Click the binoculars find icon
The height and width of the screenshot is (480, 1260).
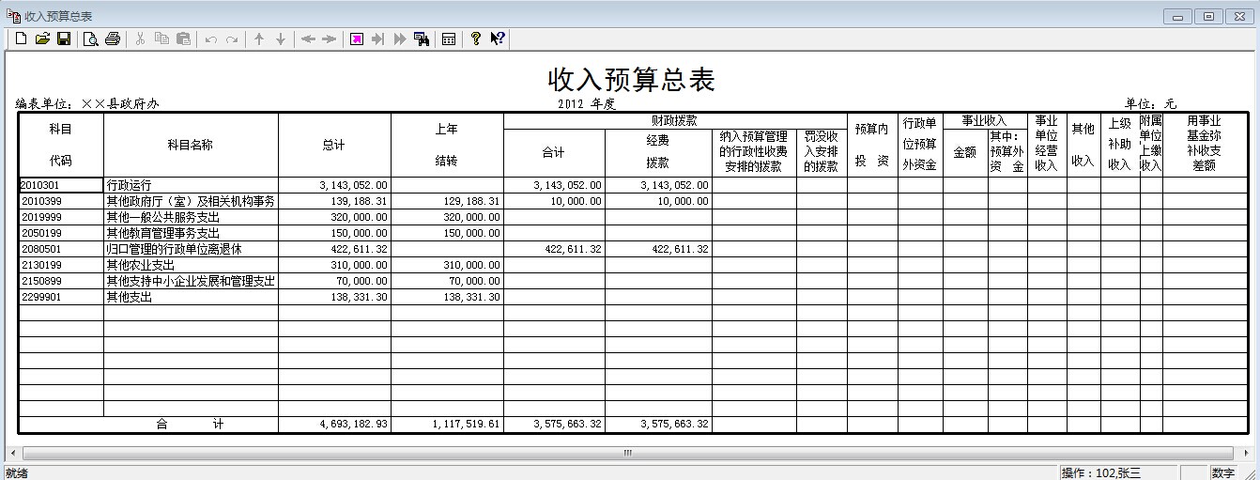click(x=422, y=39)
